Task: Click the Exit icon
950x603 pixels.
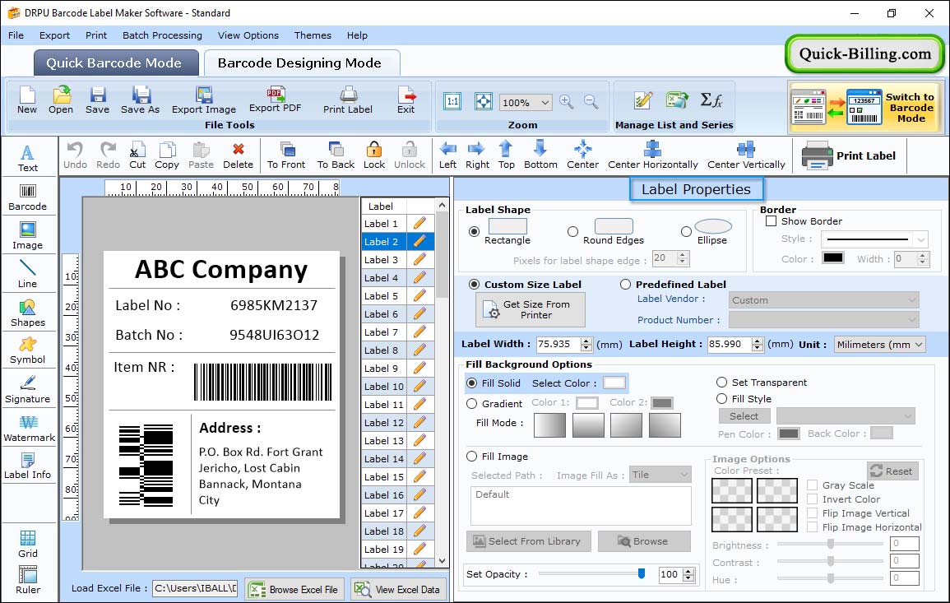Action: click(406, 100)
